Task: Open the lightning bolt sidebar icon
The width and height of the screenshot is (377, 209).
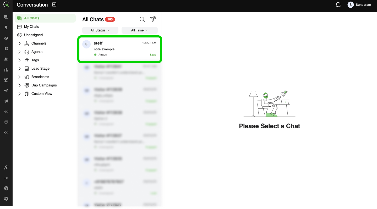Action: [6, 28]
